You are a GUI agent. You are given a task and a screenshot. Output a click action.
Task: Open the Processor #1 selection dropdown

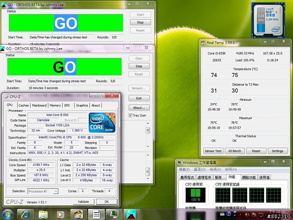43,191
